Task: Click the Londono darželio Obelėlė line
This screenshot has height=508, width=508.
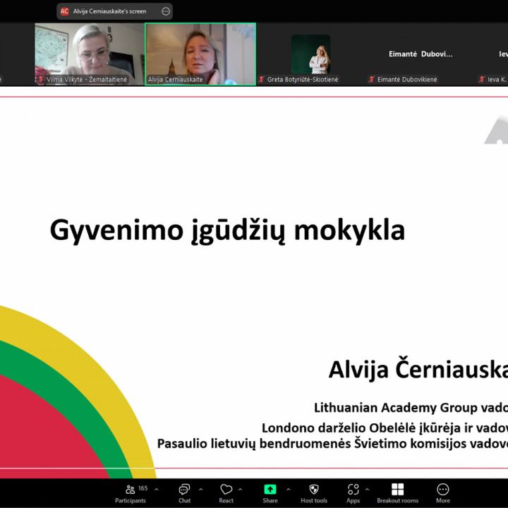Action: (x=385, y=428)
